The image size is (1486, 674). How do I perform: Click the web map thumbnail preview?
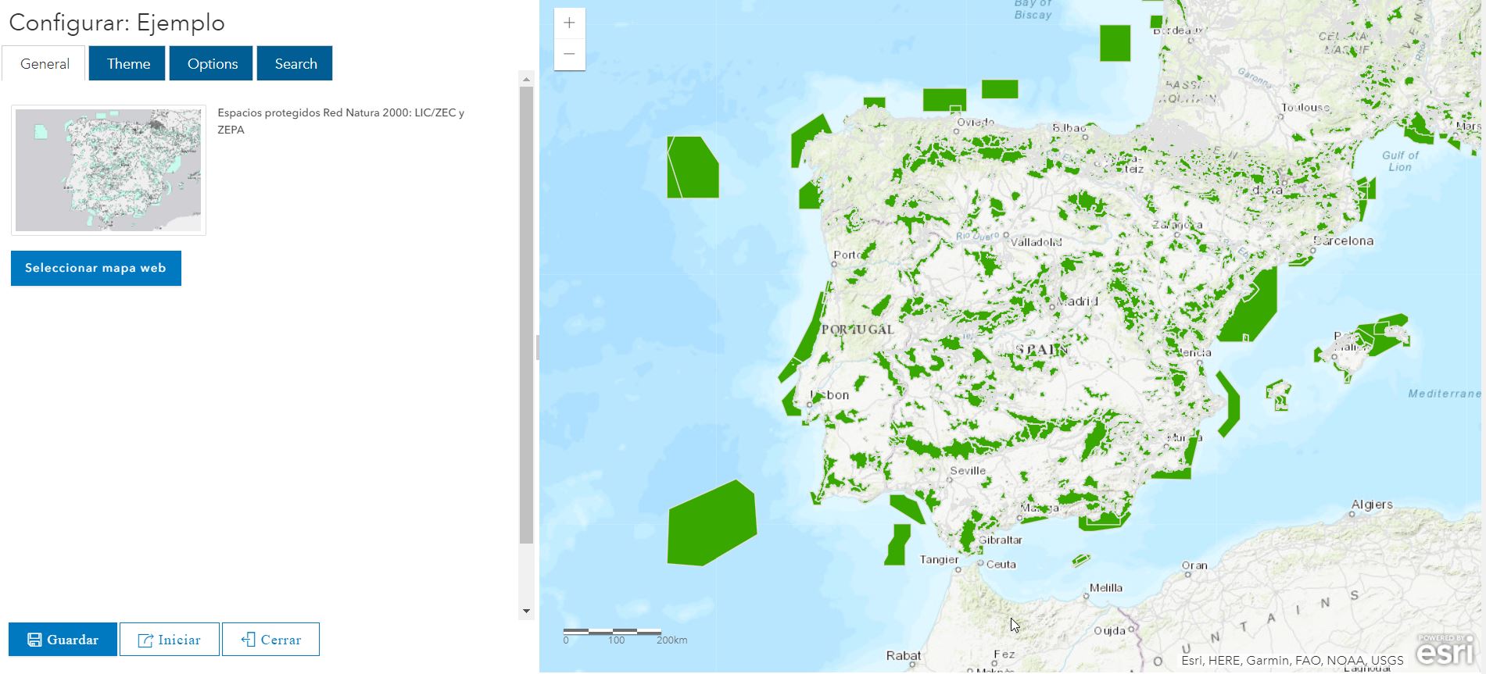coord(109,170)
